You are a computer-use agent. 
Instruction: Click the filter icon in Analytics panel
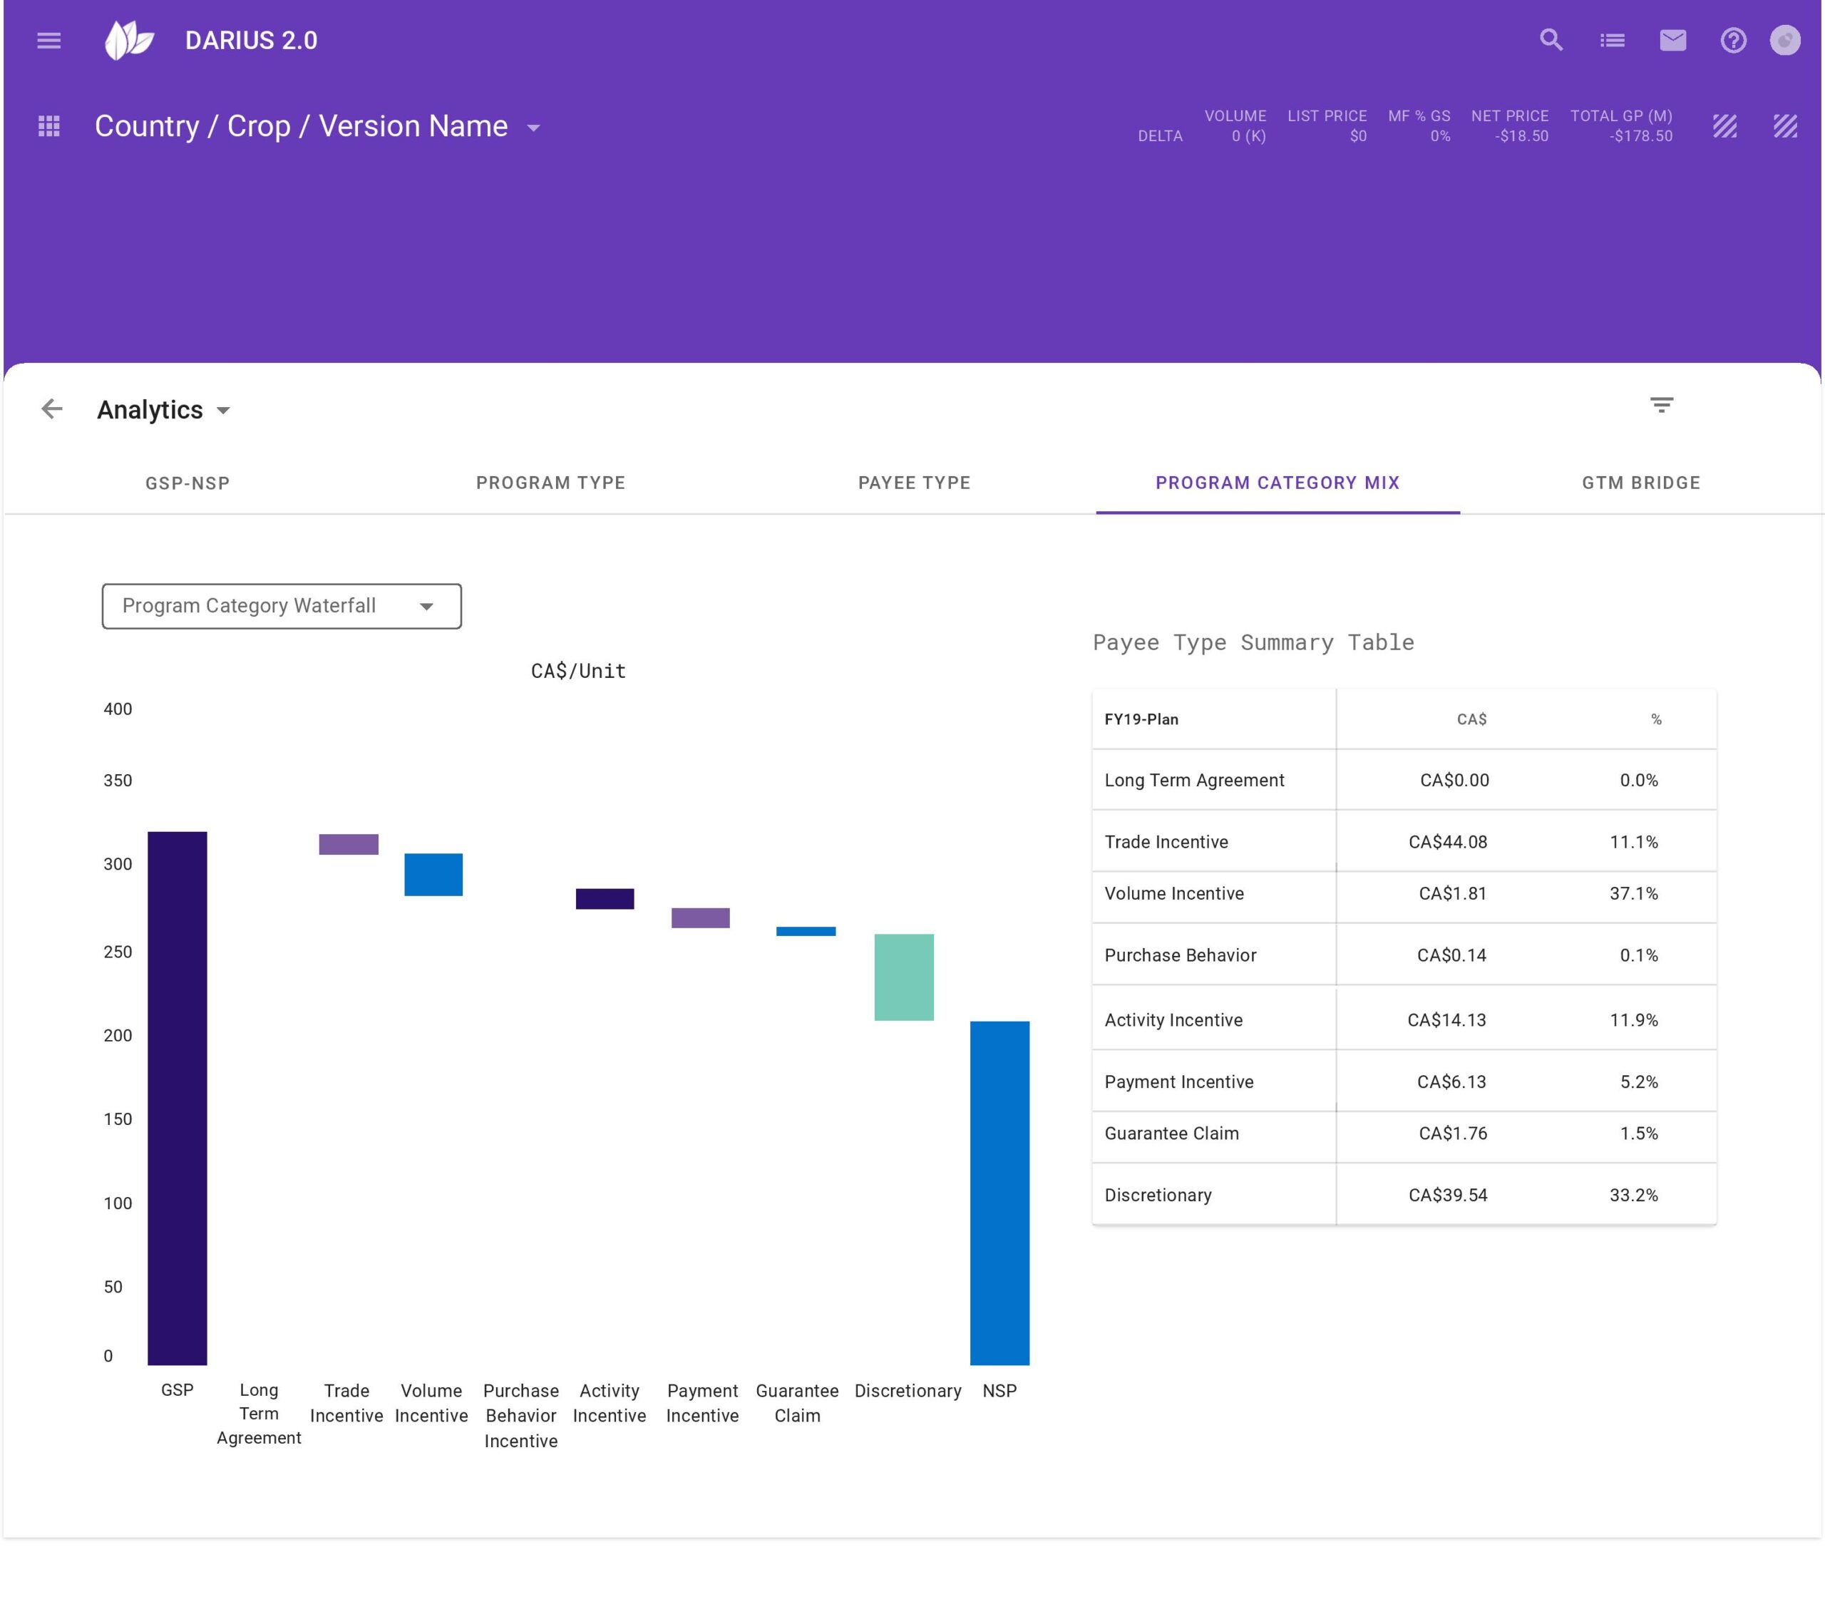pyautogui.click(x=1661, y=406)
